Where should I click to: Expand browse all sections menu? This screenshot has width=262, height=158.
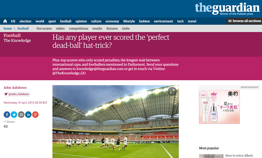coord(245,21)
